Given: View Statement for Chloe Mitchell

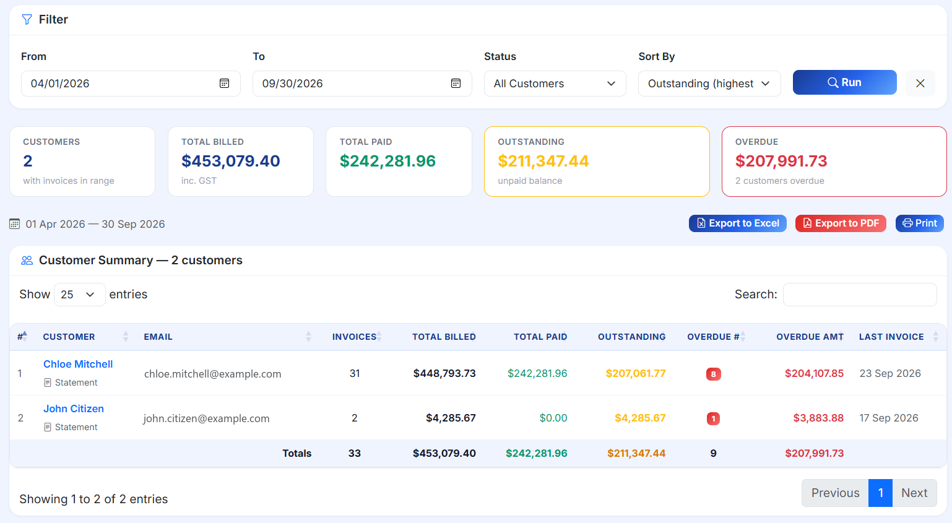Looking at the screenshot, I should tap(71, 383).
